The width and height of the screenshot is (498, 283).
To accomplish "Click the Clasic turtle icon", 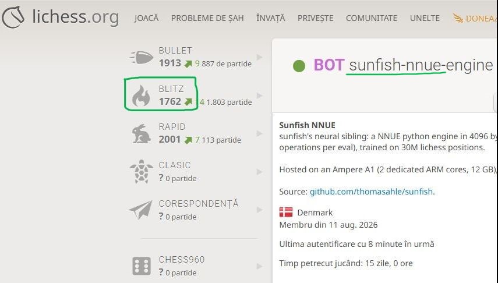I will [x=141, y=172].
